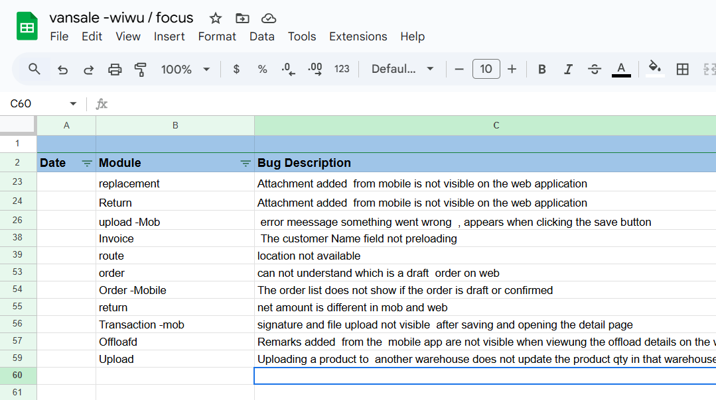Screen dimensions: 716x400
Task: Open the Date column filter
Action: pyautogui.click(x=87, y=163)
